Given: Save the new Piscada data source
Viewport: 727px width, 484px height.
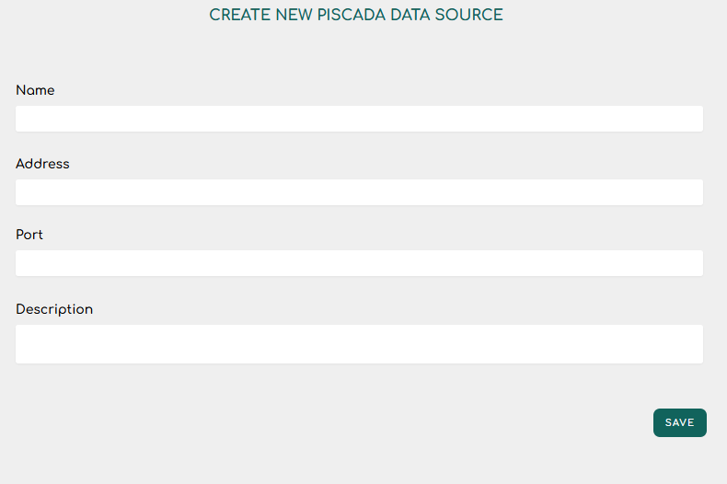Looking at the screenshot, I should point(680,422).
